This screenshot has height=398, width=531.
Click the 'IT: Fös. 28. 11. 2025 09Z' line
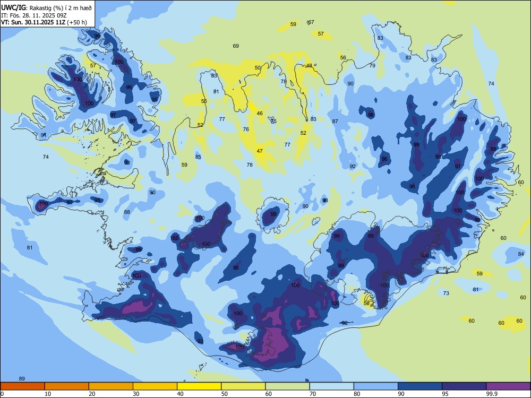[x=34, y=15]
